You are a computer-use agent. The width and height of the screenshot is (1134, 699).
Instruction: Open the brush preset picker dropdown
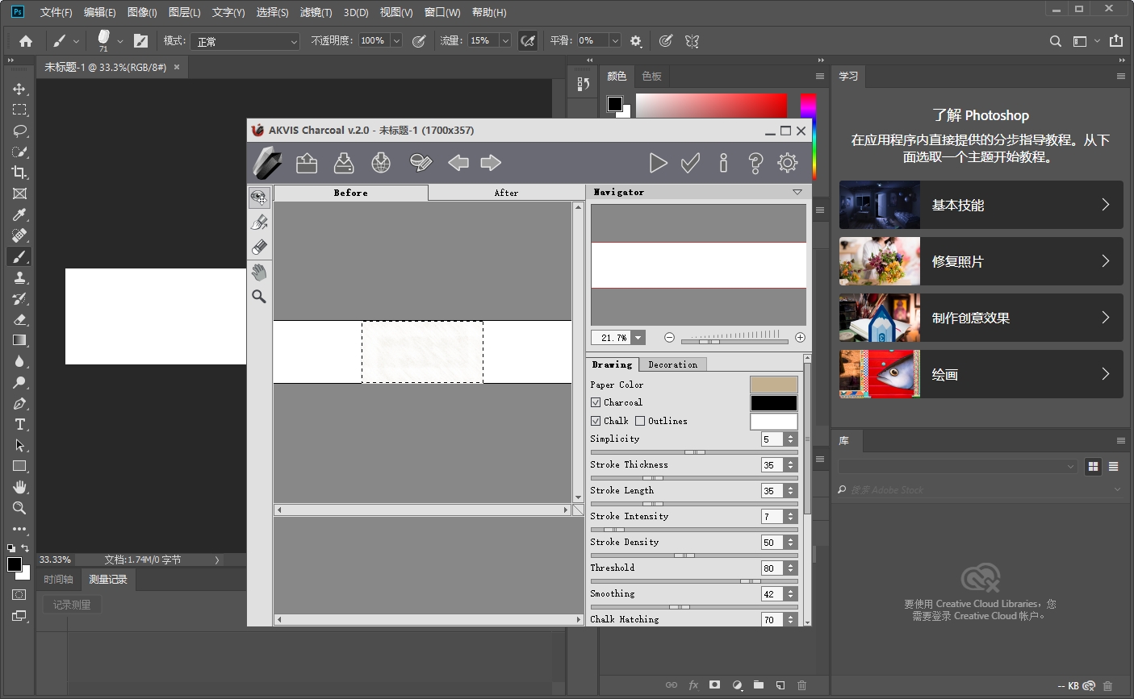120,41
